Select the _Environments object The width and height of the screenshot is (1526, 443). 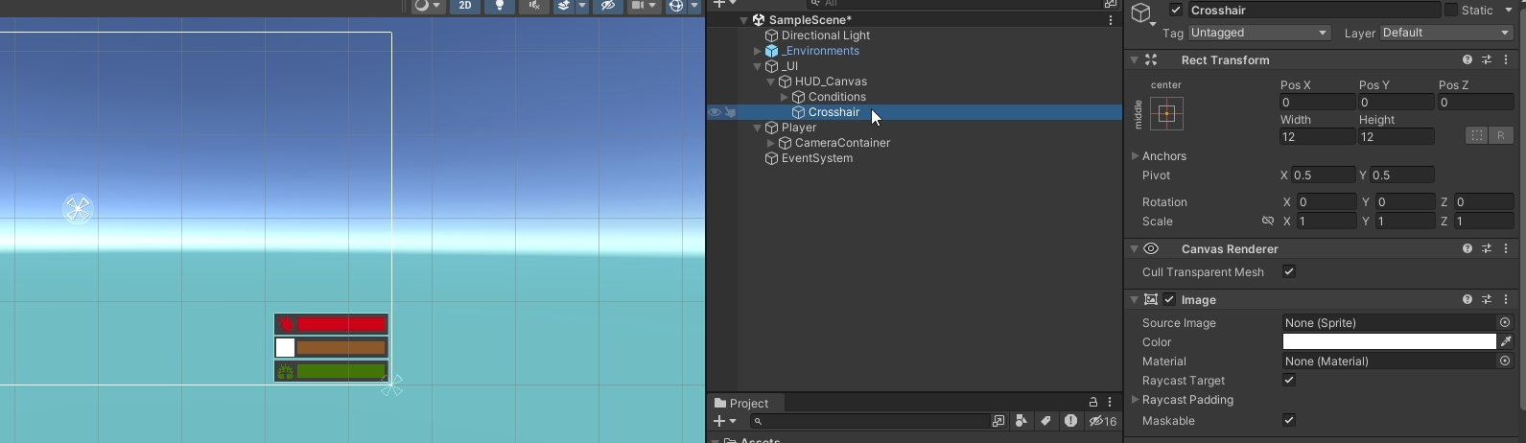click(x=820, y=51)
